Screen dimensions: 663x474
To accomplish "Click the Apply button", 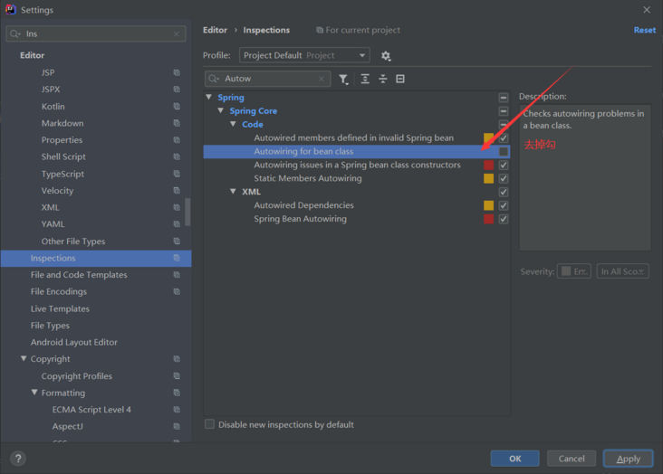I will coord(628,459).
